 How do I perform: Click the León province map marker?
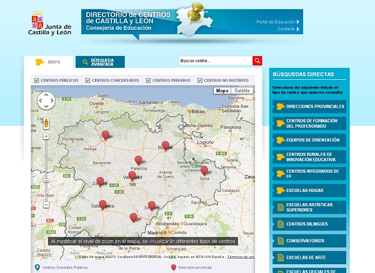point(106,135)
